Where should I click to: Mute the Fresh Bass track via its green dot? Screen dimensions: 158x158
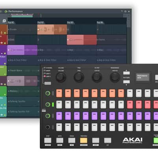tap(5, 74)
